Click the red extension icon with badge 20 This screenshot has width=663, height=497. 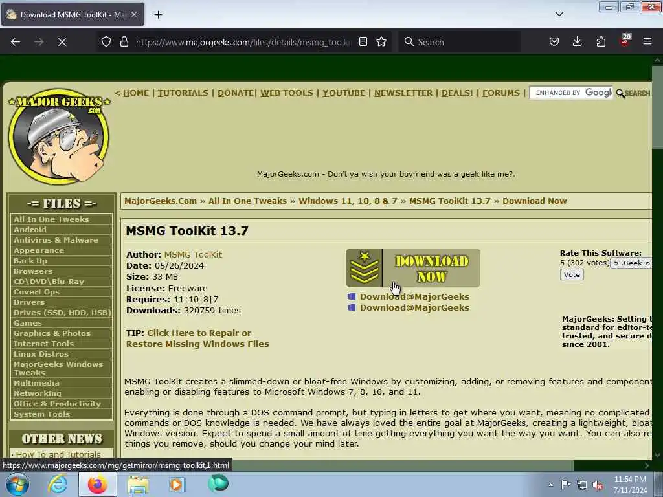tap(625, 41)
